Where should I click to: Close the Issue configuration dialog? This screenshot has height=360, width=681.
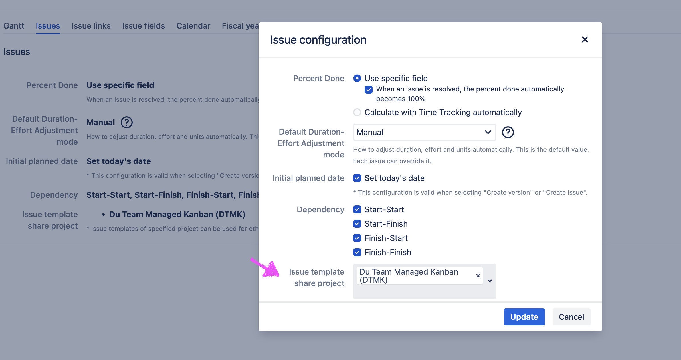pos(585,39)
